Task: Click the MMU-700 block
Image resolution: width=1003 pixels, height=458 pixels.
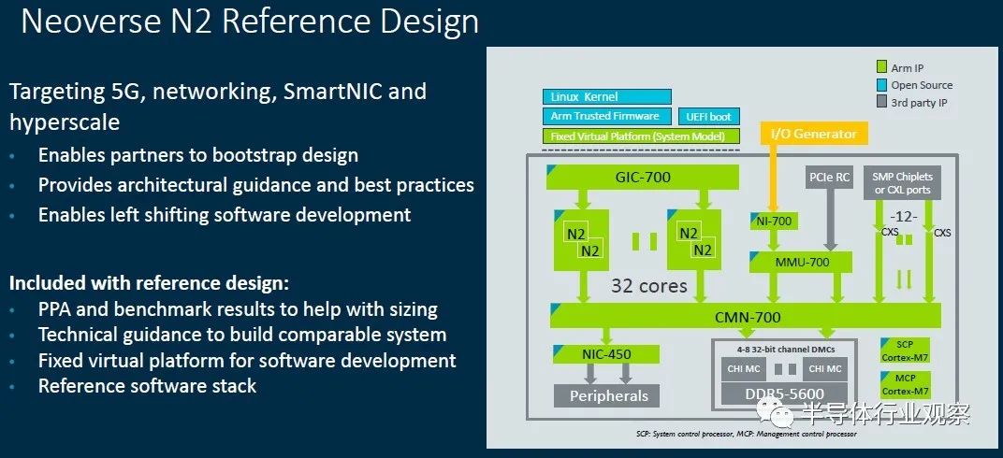Action: tap(801, 262)
